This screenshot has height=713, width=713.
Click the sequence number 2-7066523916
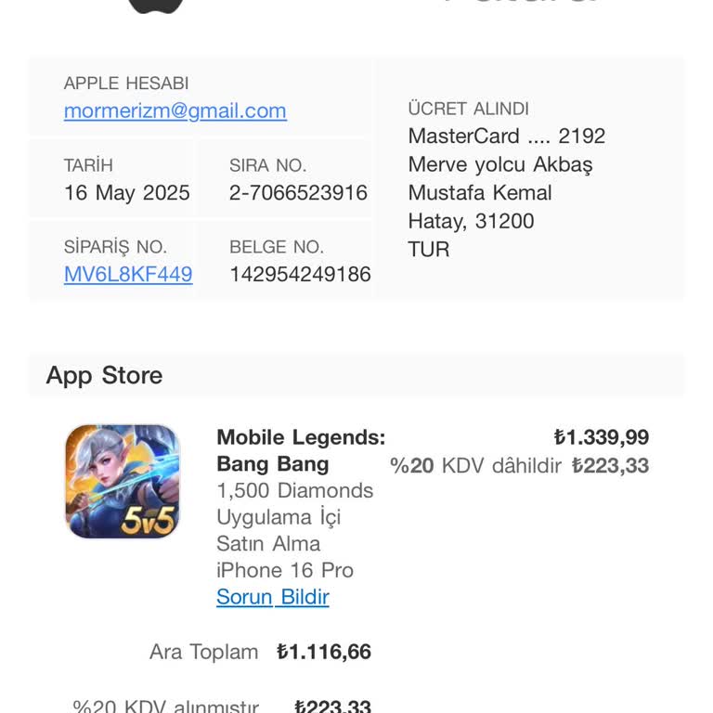tap(298, 193)
